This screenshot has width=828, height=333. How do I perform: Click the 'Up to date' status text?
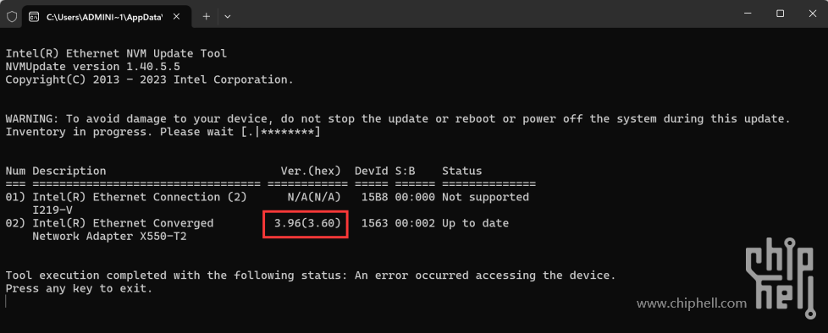[475, 223]
